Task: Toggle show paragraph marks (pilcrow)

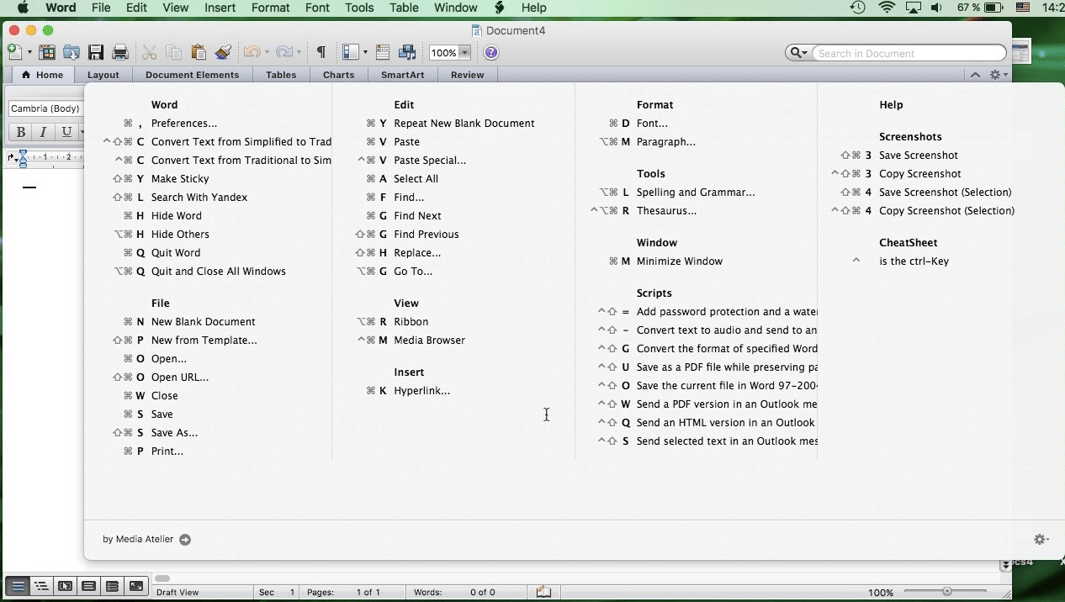Action: [321, 53]
